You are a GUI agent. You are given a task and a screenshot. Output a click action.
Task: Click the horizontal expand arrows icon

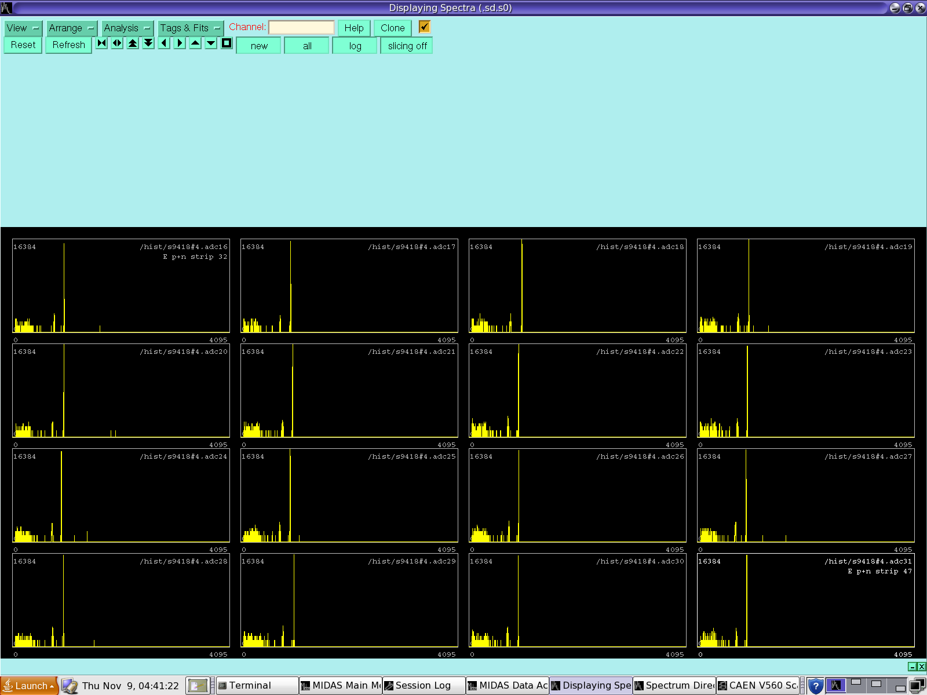[118, 43]
